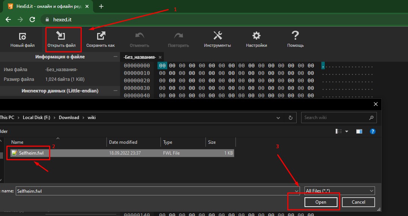
Task: Open the Tools (Инструменты) icon
Action: coord(217,36)
